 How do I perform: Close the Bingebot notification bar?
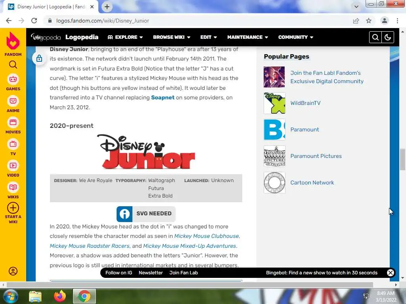pyautogui.click(x=391, y=273)
